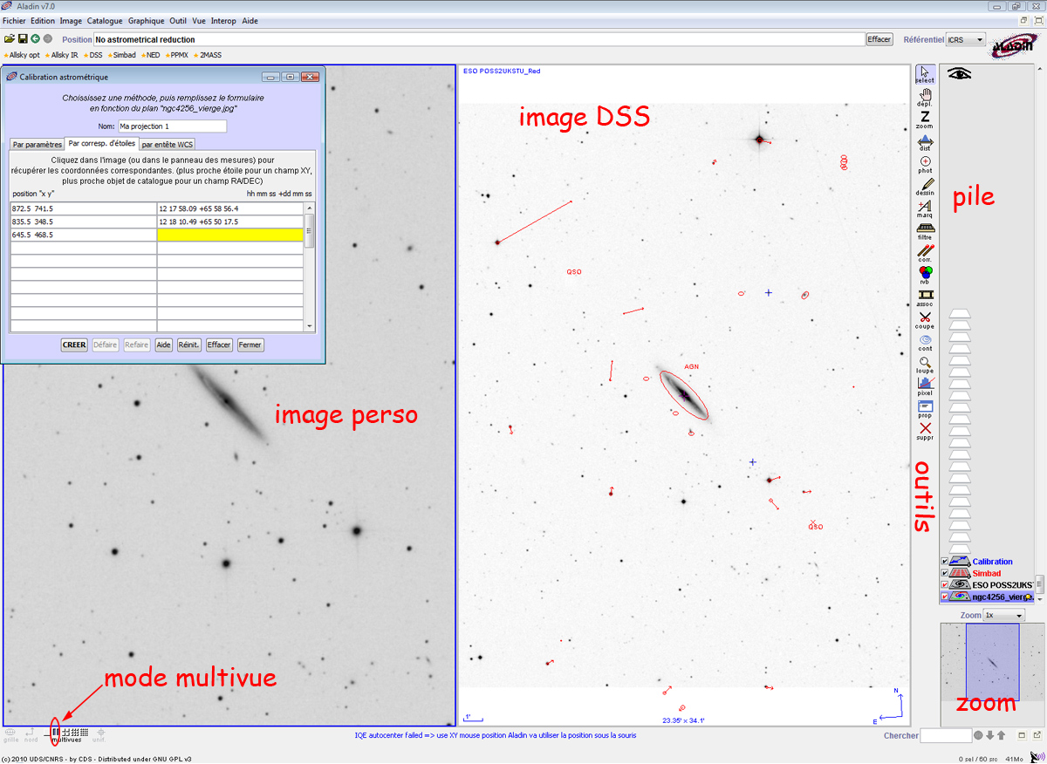Click the Réinit. button in calibration dialog
The image size is (1047, 764).
[x=189, y=344]
